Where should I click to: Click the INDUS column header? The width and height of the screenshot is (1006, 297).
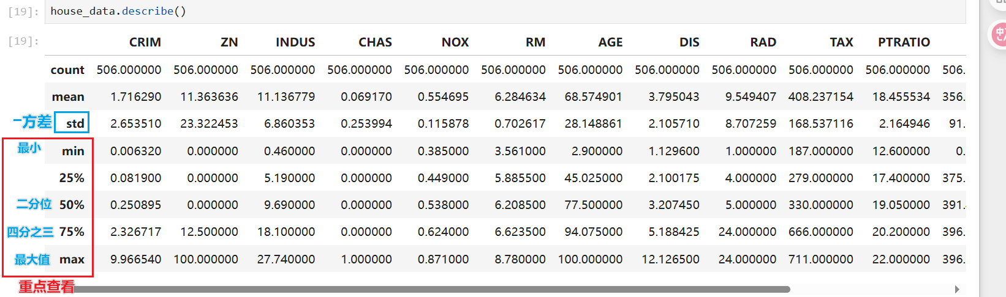coord(295,42)
